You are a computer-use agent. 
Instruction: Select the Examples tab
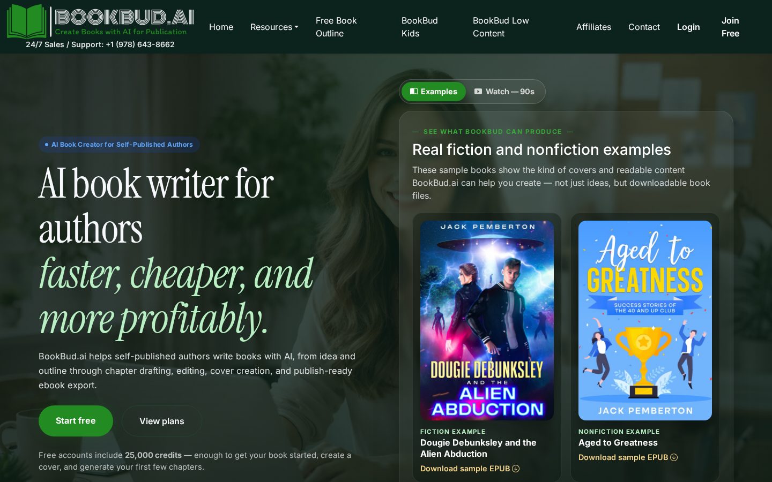(x=433, y=92)
